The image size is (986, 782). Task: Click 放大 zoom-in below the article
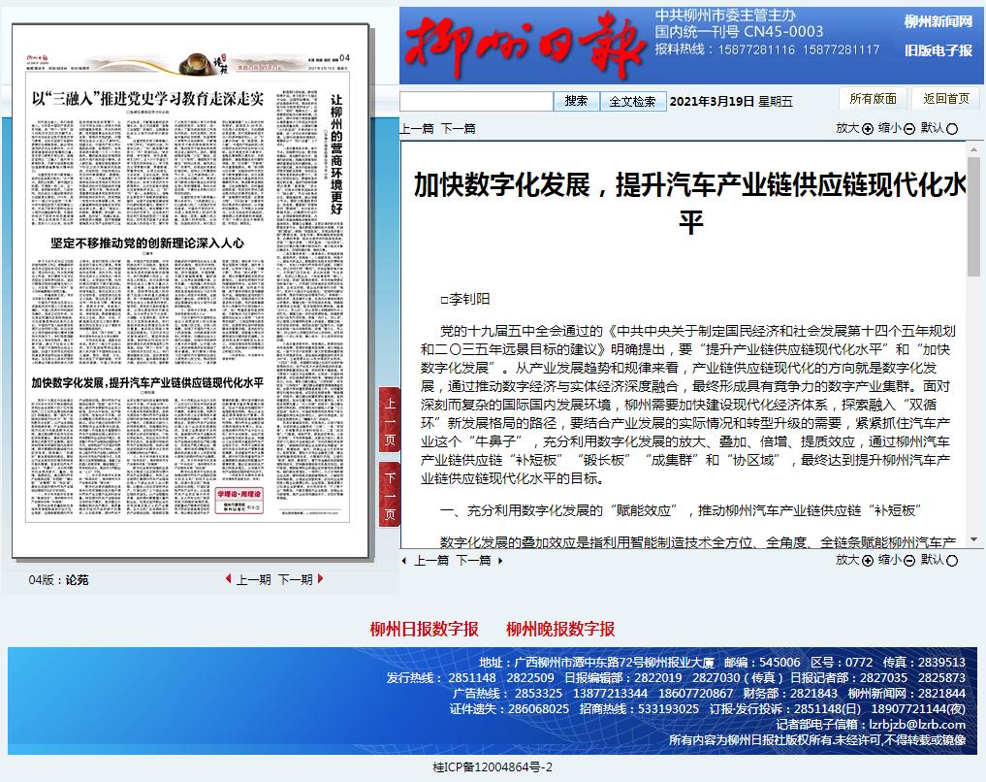[854, 560]
